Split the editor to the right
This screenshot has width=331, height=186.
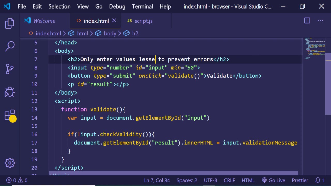(307, 21)
